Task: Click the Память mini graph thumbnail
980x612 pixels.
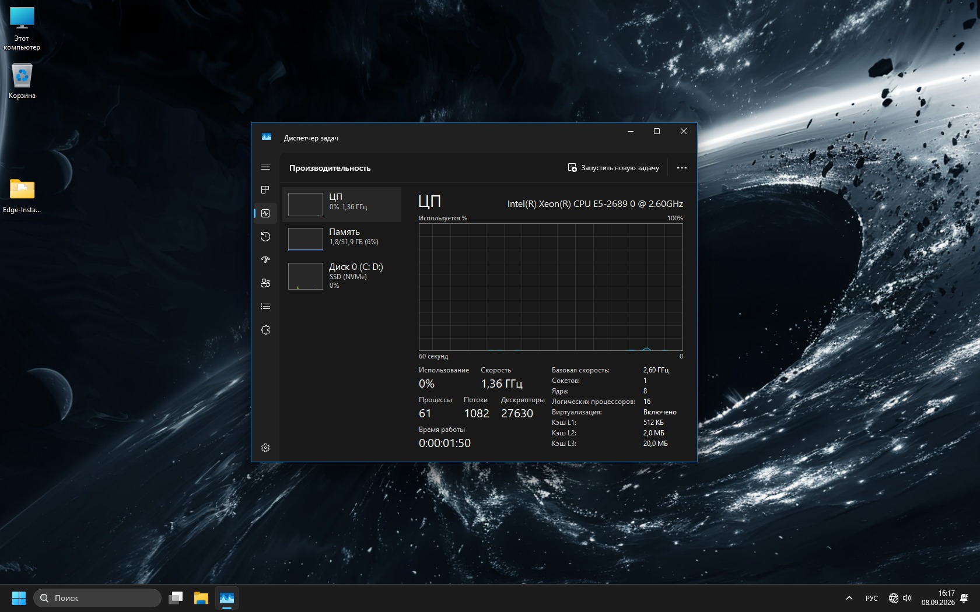Action: click(306, 240)
